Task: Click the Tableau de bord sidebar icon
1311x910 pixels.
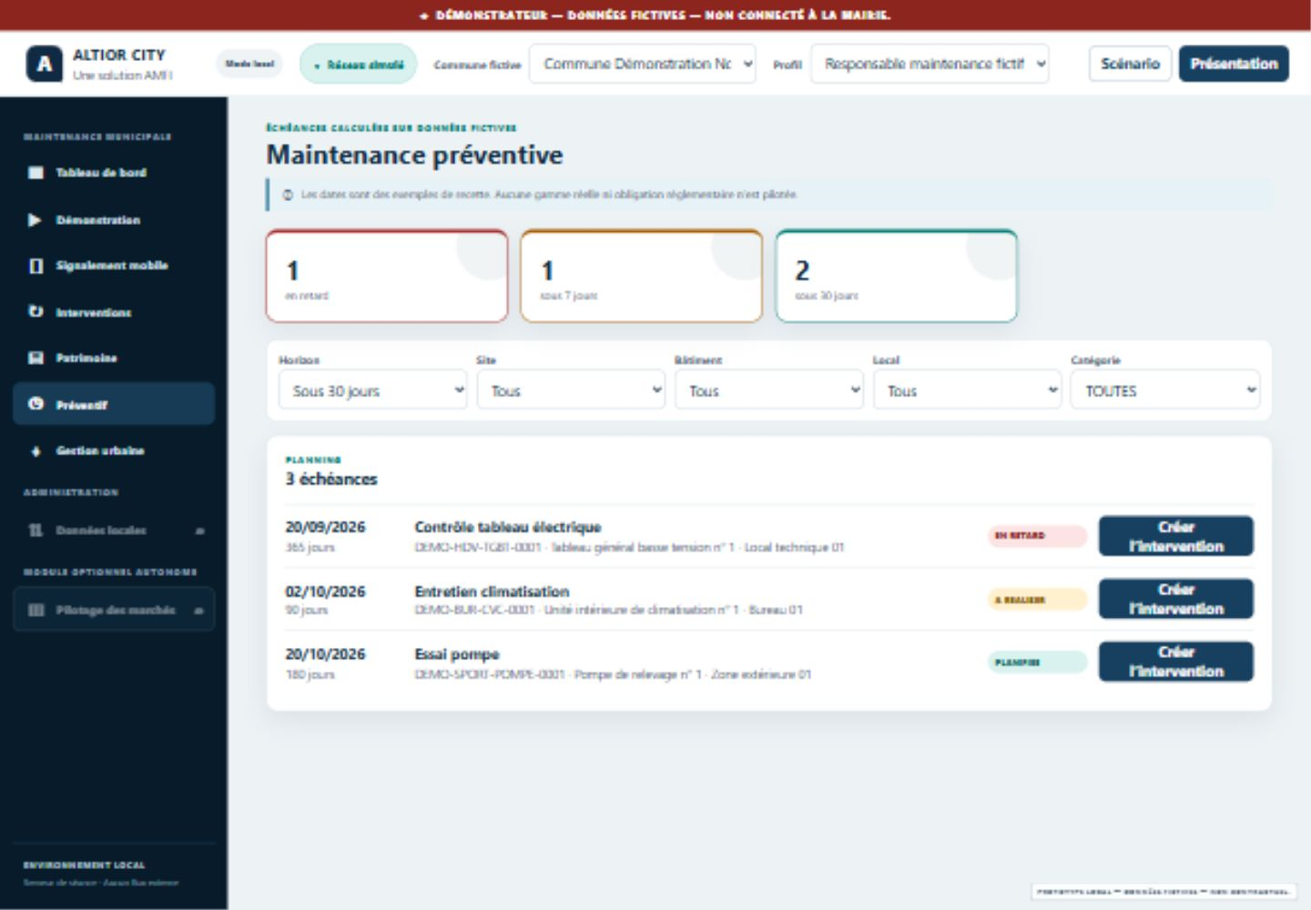Action: click(x=36, y=173)
